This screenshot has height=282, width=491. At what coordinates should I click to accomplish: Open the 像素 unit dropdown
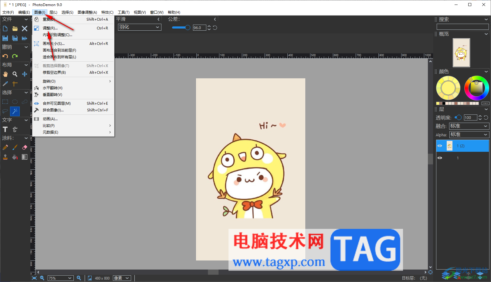pyautogui.click(x=122, y=278)
